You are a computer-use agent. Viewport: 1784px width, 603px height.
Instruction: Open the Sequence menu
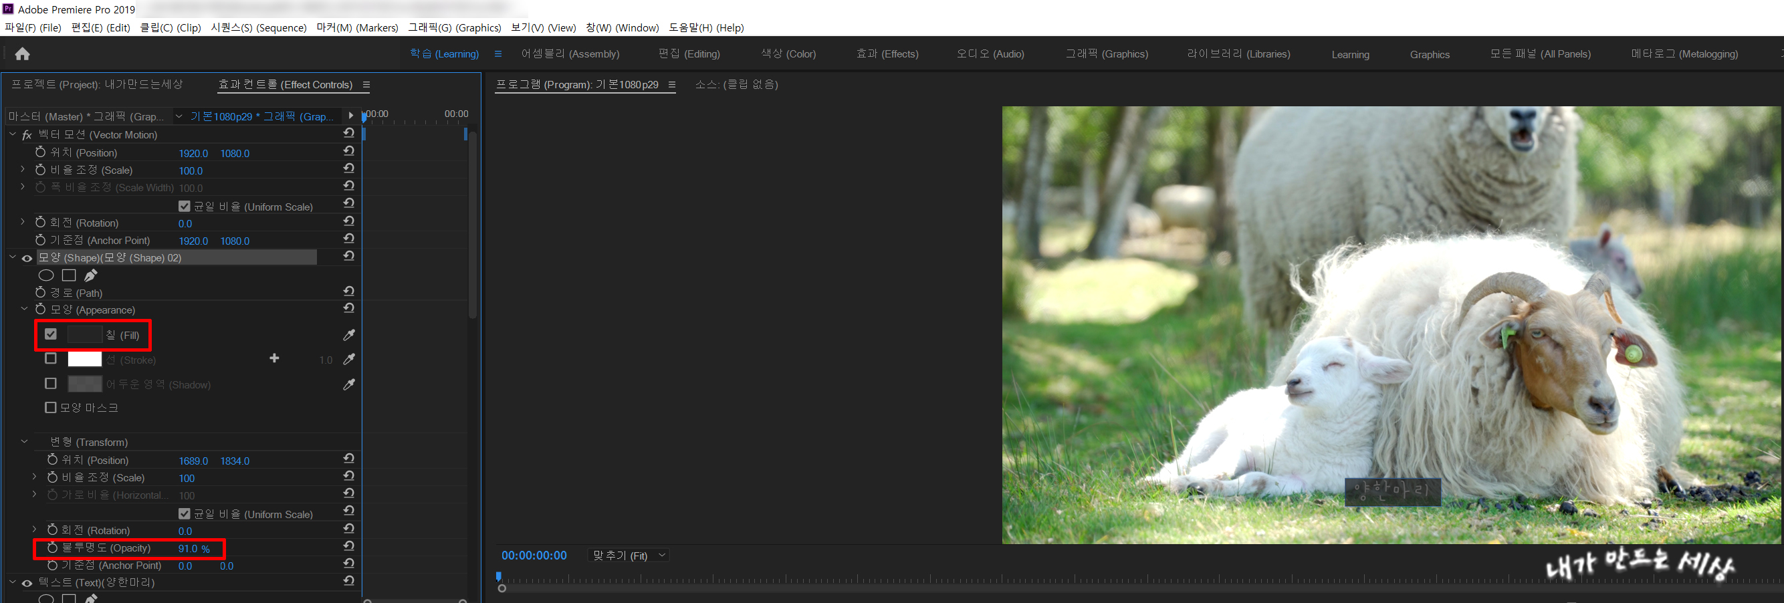(x=259, y=27)
